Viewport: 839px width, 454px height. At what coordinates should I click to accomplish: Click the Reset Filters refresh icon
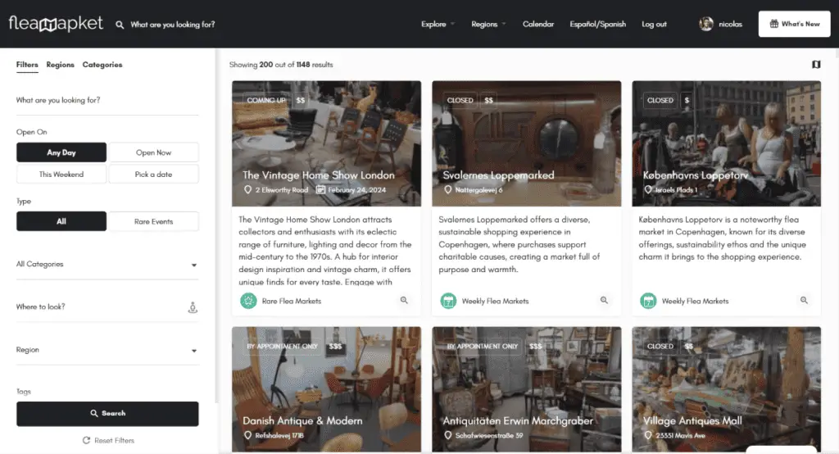click(x=86, y=440)
